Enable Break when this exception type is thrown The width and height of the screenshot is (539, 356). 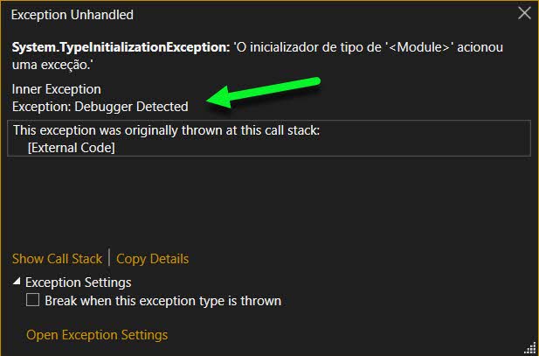(x=32, y=300)
